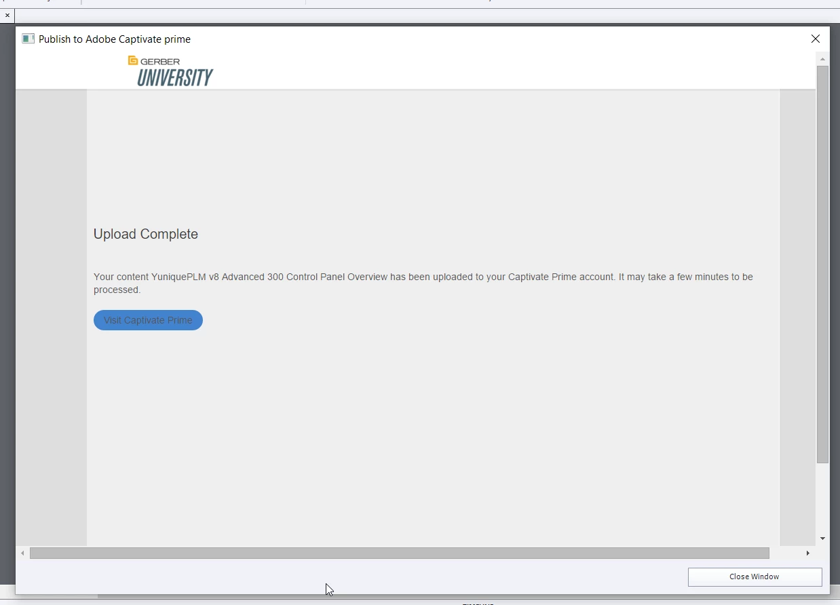Click the horizontal scrollbar right arrow
This screenshot has width=840, height=605.
807,553
